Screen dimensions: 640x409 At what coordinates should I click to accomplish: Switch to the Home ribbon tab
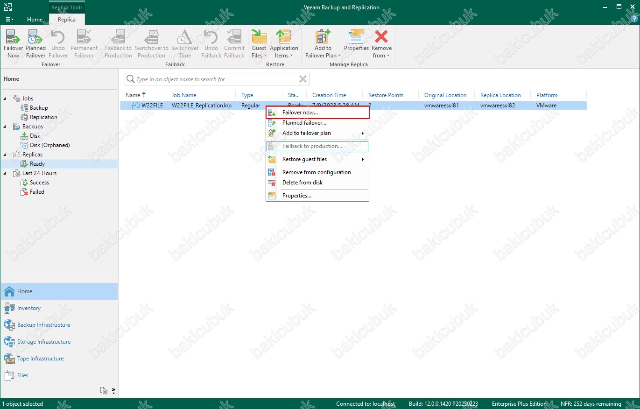(x=35, y=20)
